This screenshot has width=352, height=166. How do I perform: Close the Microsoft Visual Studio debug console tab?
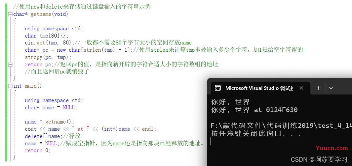pos(301,88)
